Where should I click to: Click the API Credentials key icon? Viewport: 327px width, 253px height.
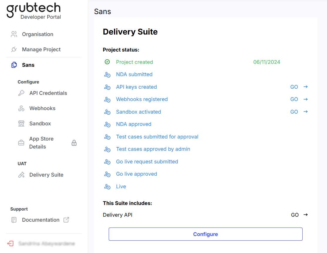point(21,93)
